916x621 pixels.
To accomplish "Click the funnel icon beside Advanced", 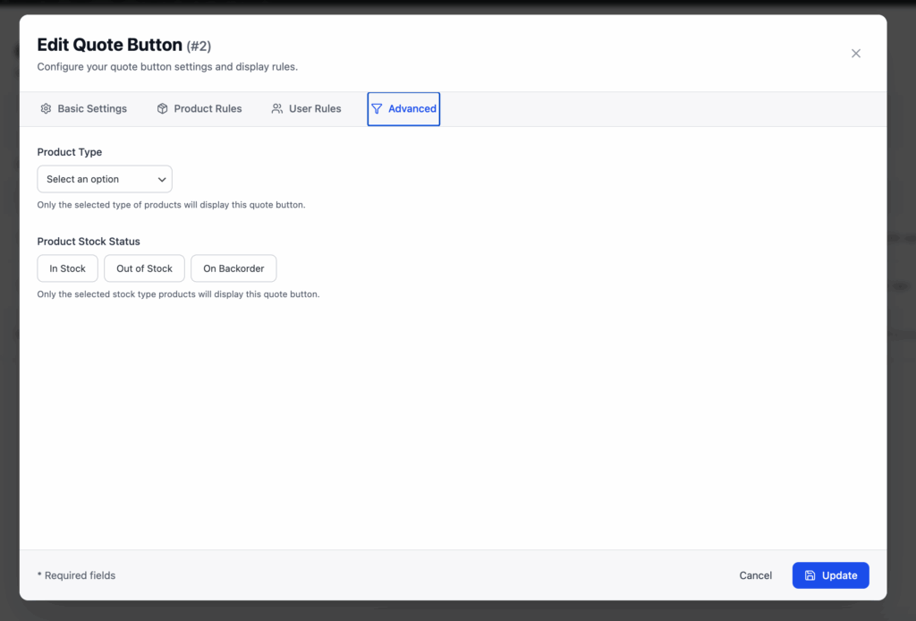I will 377,109.
